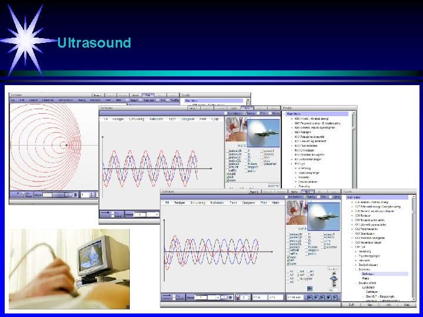Click the wrench tool icon in front window bottom toolbar
423x317 pixels.
point(238,298)
